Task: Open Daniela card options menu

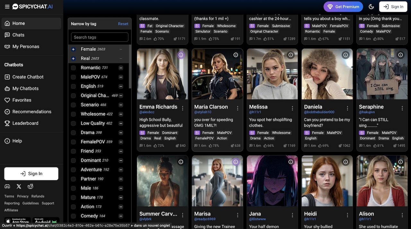Action: tap(347, 108)
